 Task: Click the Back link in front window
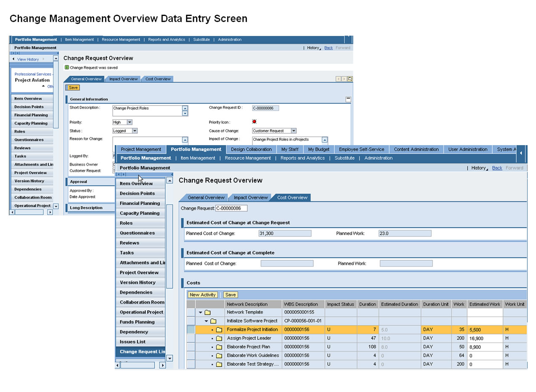(x=497, y=168)
